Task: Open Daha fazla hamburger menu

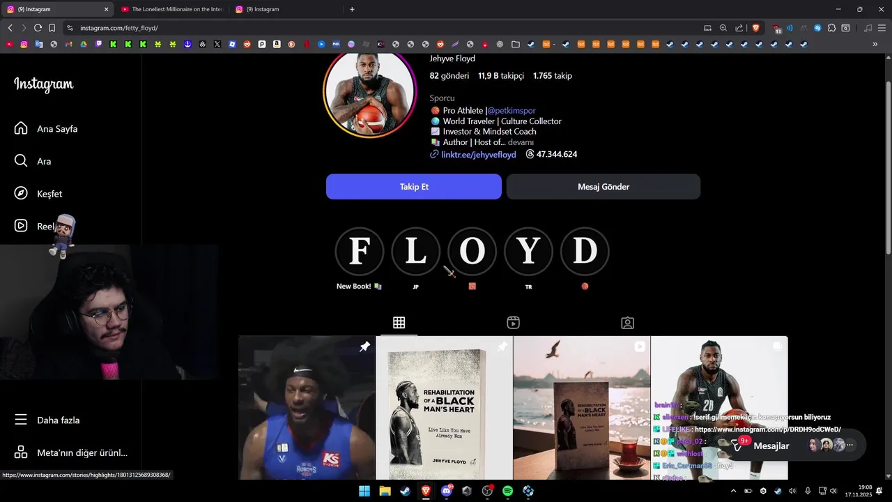Action: [x=47, y=420]
